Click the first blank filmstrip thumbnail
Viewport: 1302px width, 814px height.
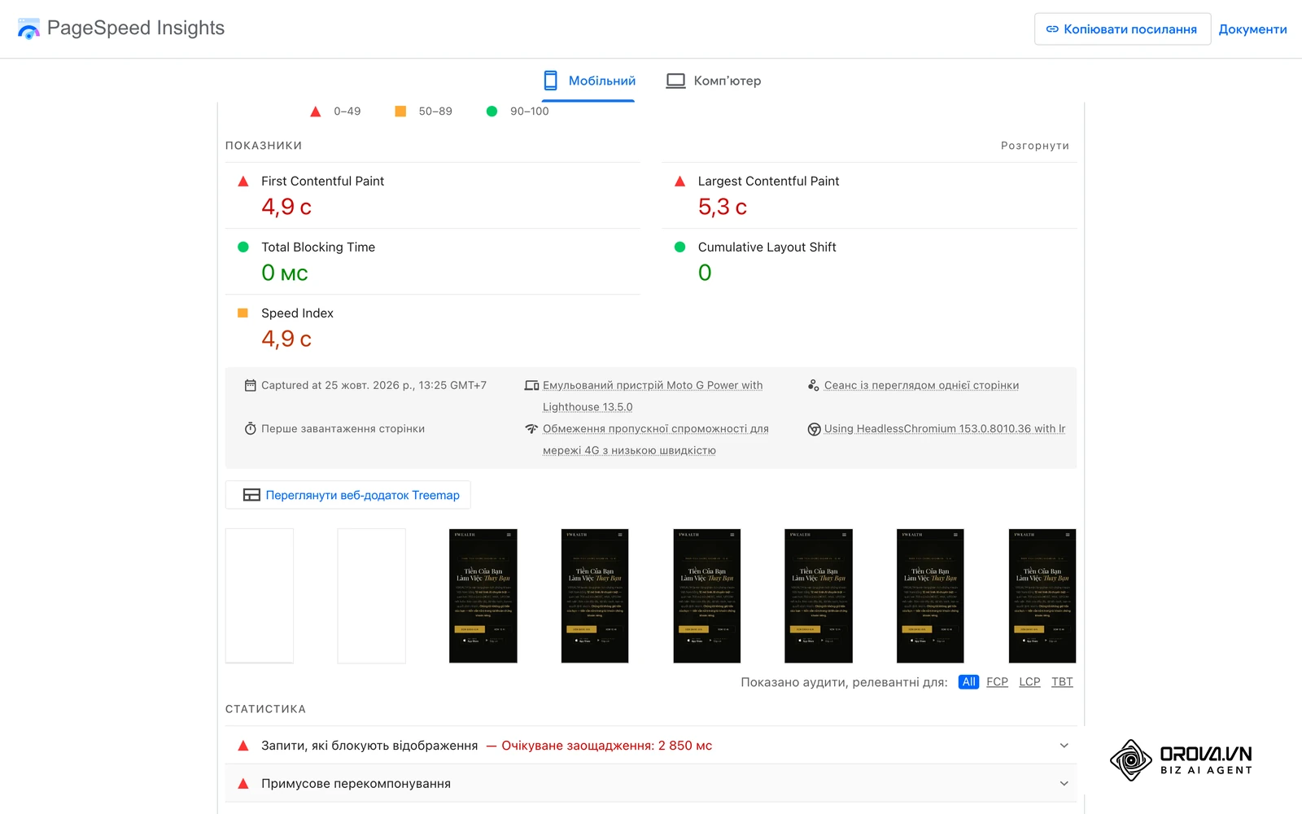(260, 596)
